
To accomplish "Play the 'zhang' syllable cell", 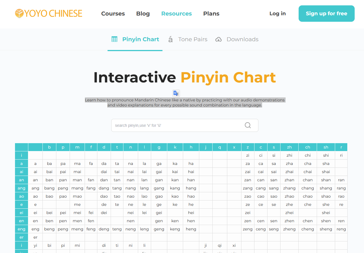I will tap(289, 188).
